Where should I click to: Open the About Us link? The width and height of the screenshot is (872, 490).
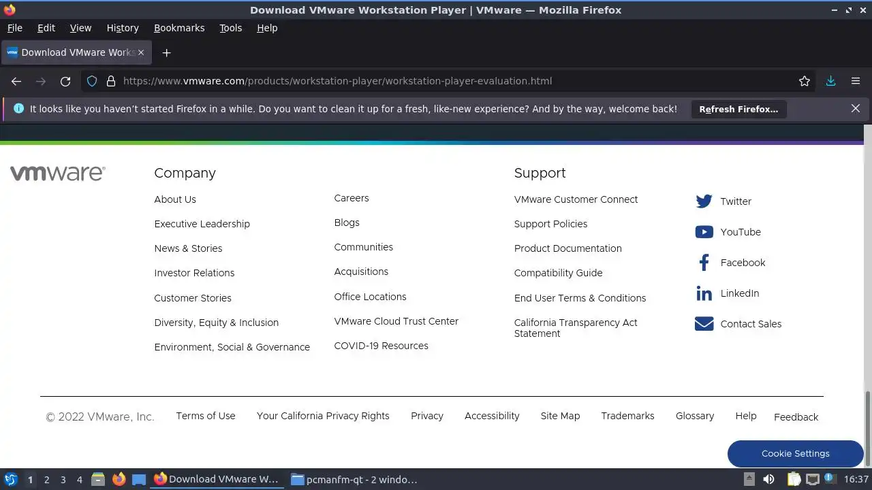coord(175,199)
